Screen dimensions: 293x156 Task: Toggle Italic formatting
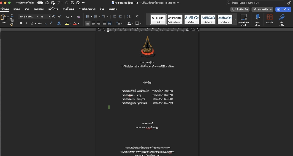coord(26,23)
